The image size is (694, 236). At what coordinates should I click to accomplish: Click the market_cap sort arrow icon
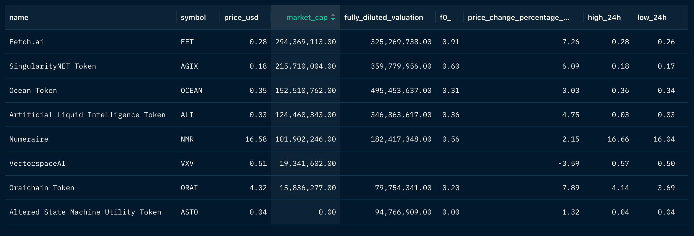coord(333,17)
